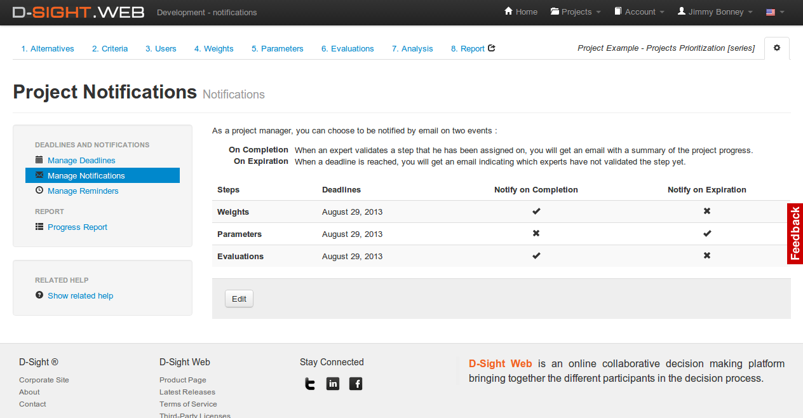
Task: Go to the 7. Analysis tab
Action: [x=412, y=49]
